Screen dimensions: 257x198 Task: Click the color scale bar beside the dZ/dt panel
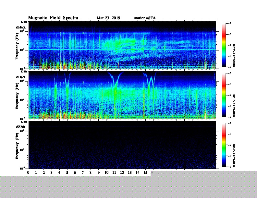(224, 145)
